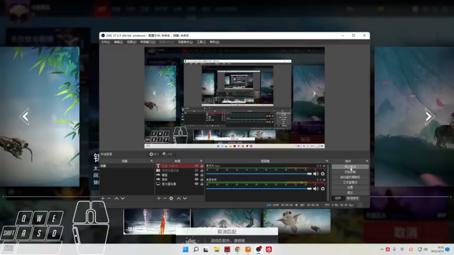The image size is (454, 255).
Task: Move selected scene down with arrow icon
Action: click(123, 198)
